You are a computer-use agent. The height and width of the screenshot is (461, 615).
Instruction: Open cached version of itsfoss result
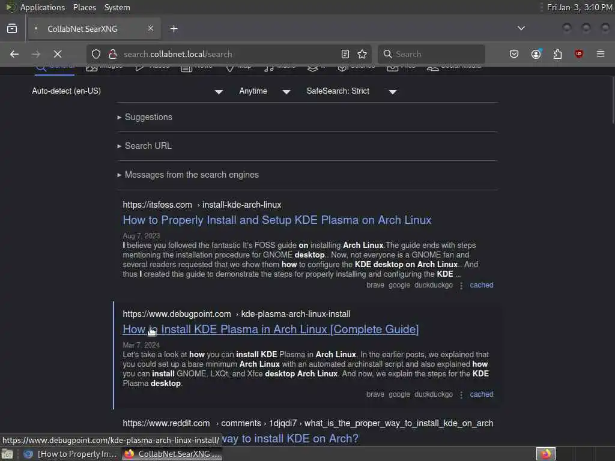pos(482,285)
